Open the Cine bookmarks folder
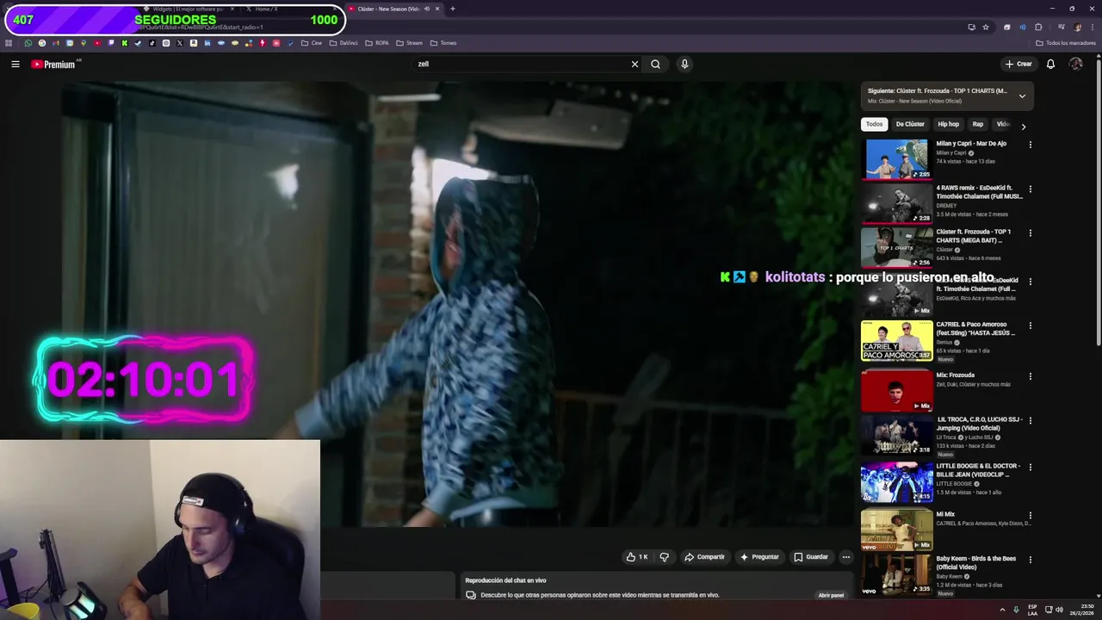Screen dimensions: 1102x620 tap(311, 43)
